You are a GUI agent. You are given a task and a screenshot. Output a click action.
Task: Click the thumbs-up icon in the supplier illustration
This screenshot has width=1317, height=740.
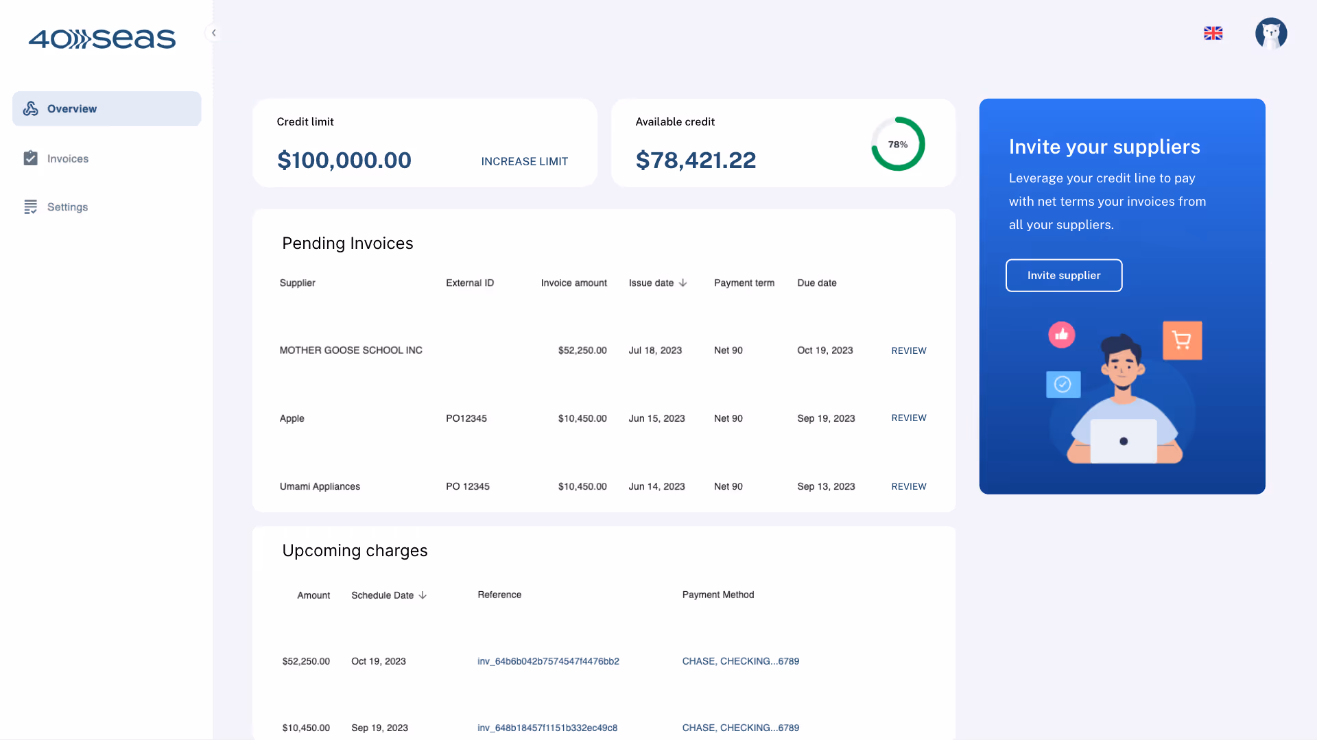1061,335
